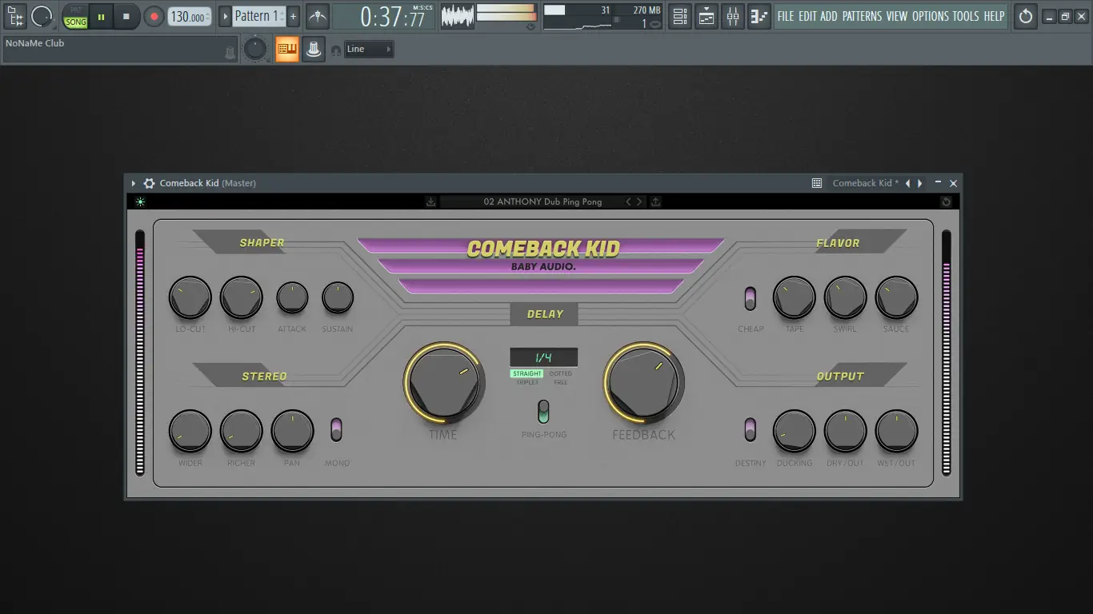This screenshot has height=614, width=1093.
Task: Open the Line snap dropdown
Action: tap(369, 50)
